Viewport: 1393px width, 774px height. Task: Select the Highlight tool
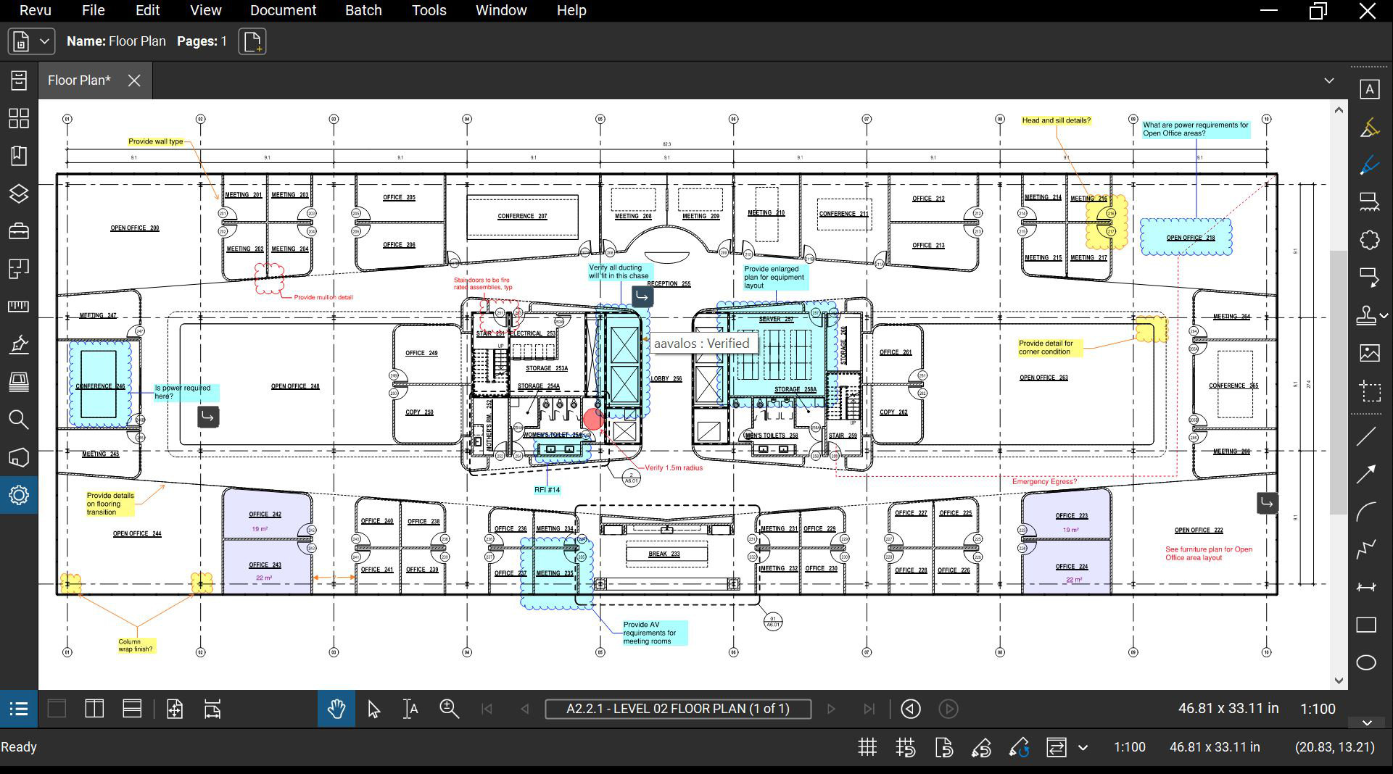pos(1369,128)
